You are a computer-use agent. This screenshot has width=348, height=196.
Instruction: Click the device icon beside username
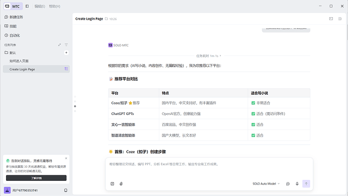(x=66, y=190)
